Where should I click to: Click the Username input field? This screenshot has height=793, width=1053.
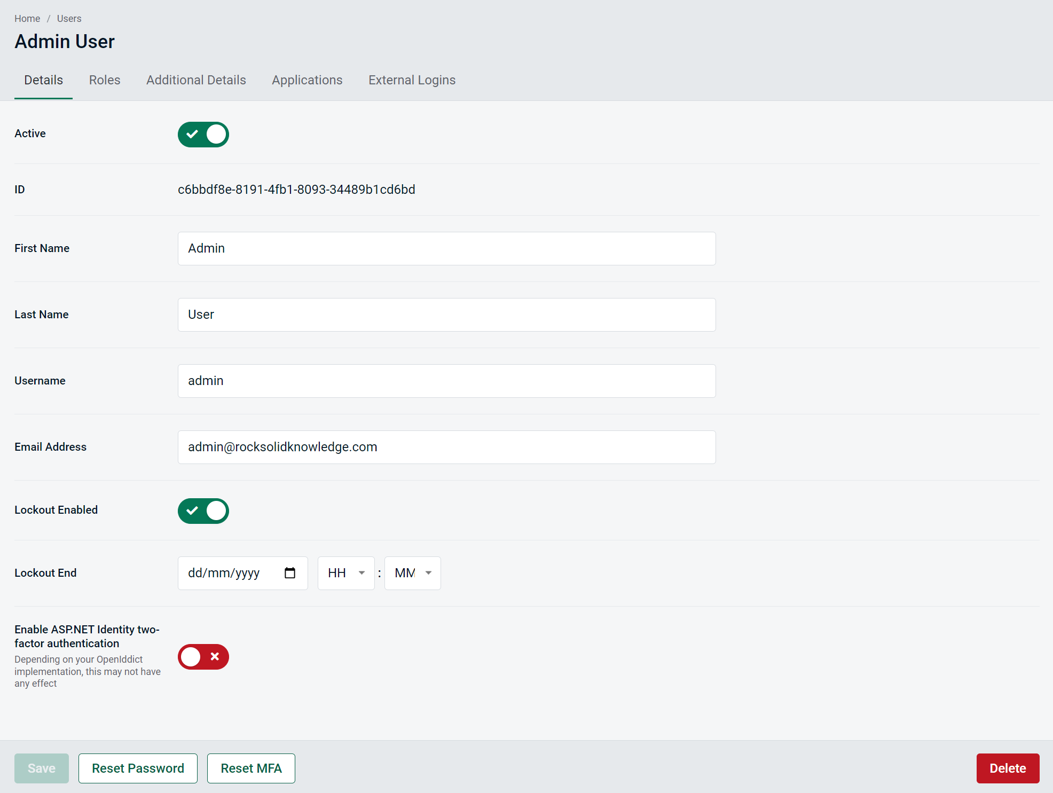point(446,381)
